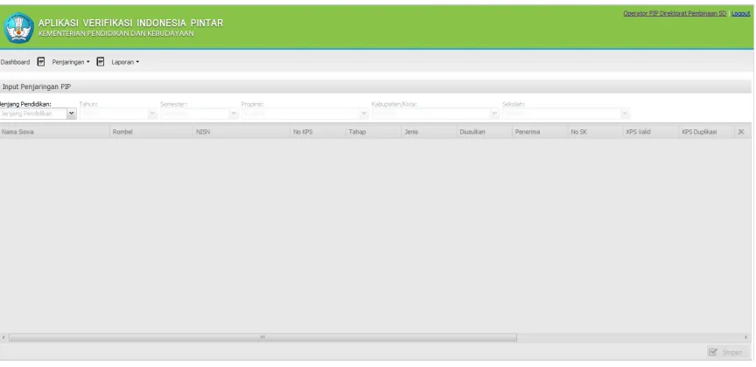Expand the Jenjang Pendidikan dropdown
Screen dimensions: 756x367
72,114
